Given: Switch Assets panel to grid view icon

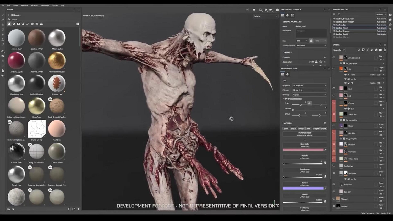Looking at the screenshot, I should coord(78,24).
